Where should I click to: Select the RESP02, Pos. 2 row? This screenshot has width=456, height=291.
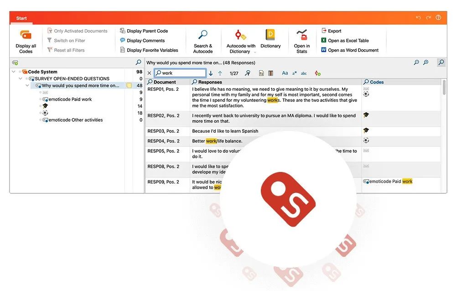pos(293,119)
